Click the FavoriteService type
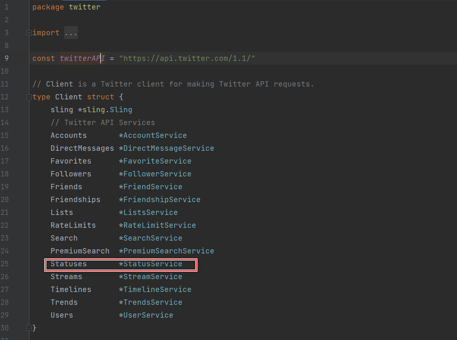Screen dimensions: 457x340 pyautogui.click(x=157, y=161)
